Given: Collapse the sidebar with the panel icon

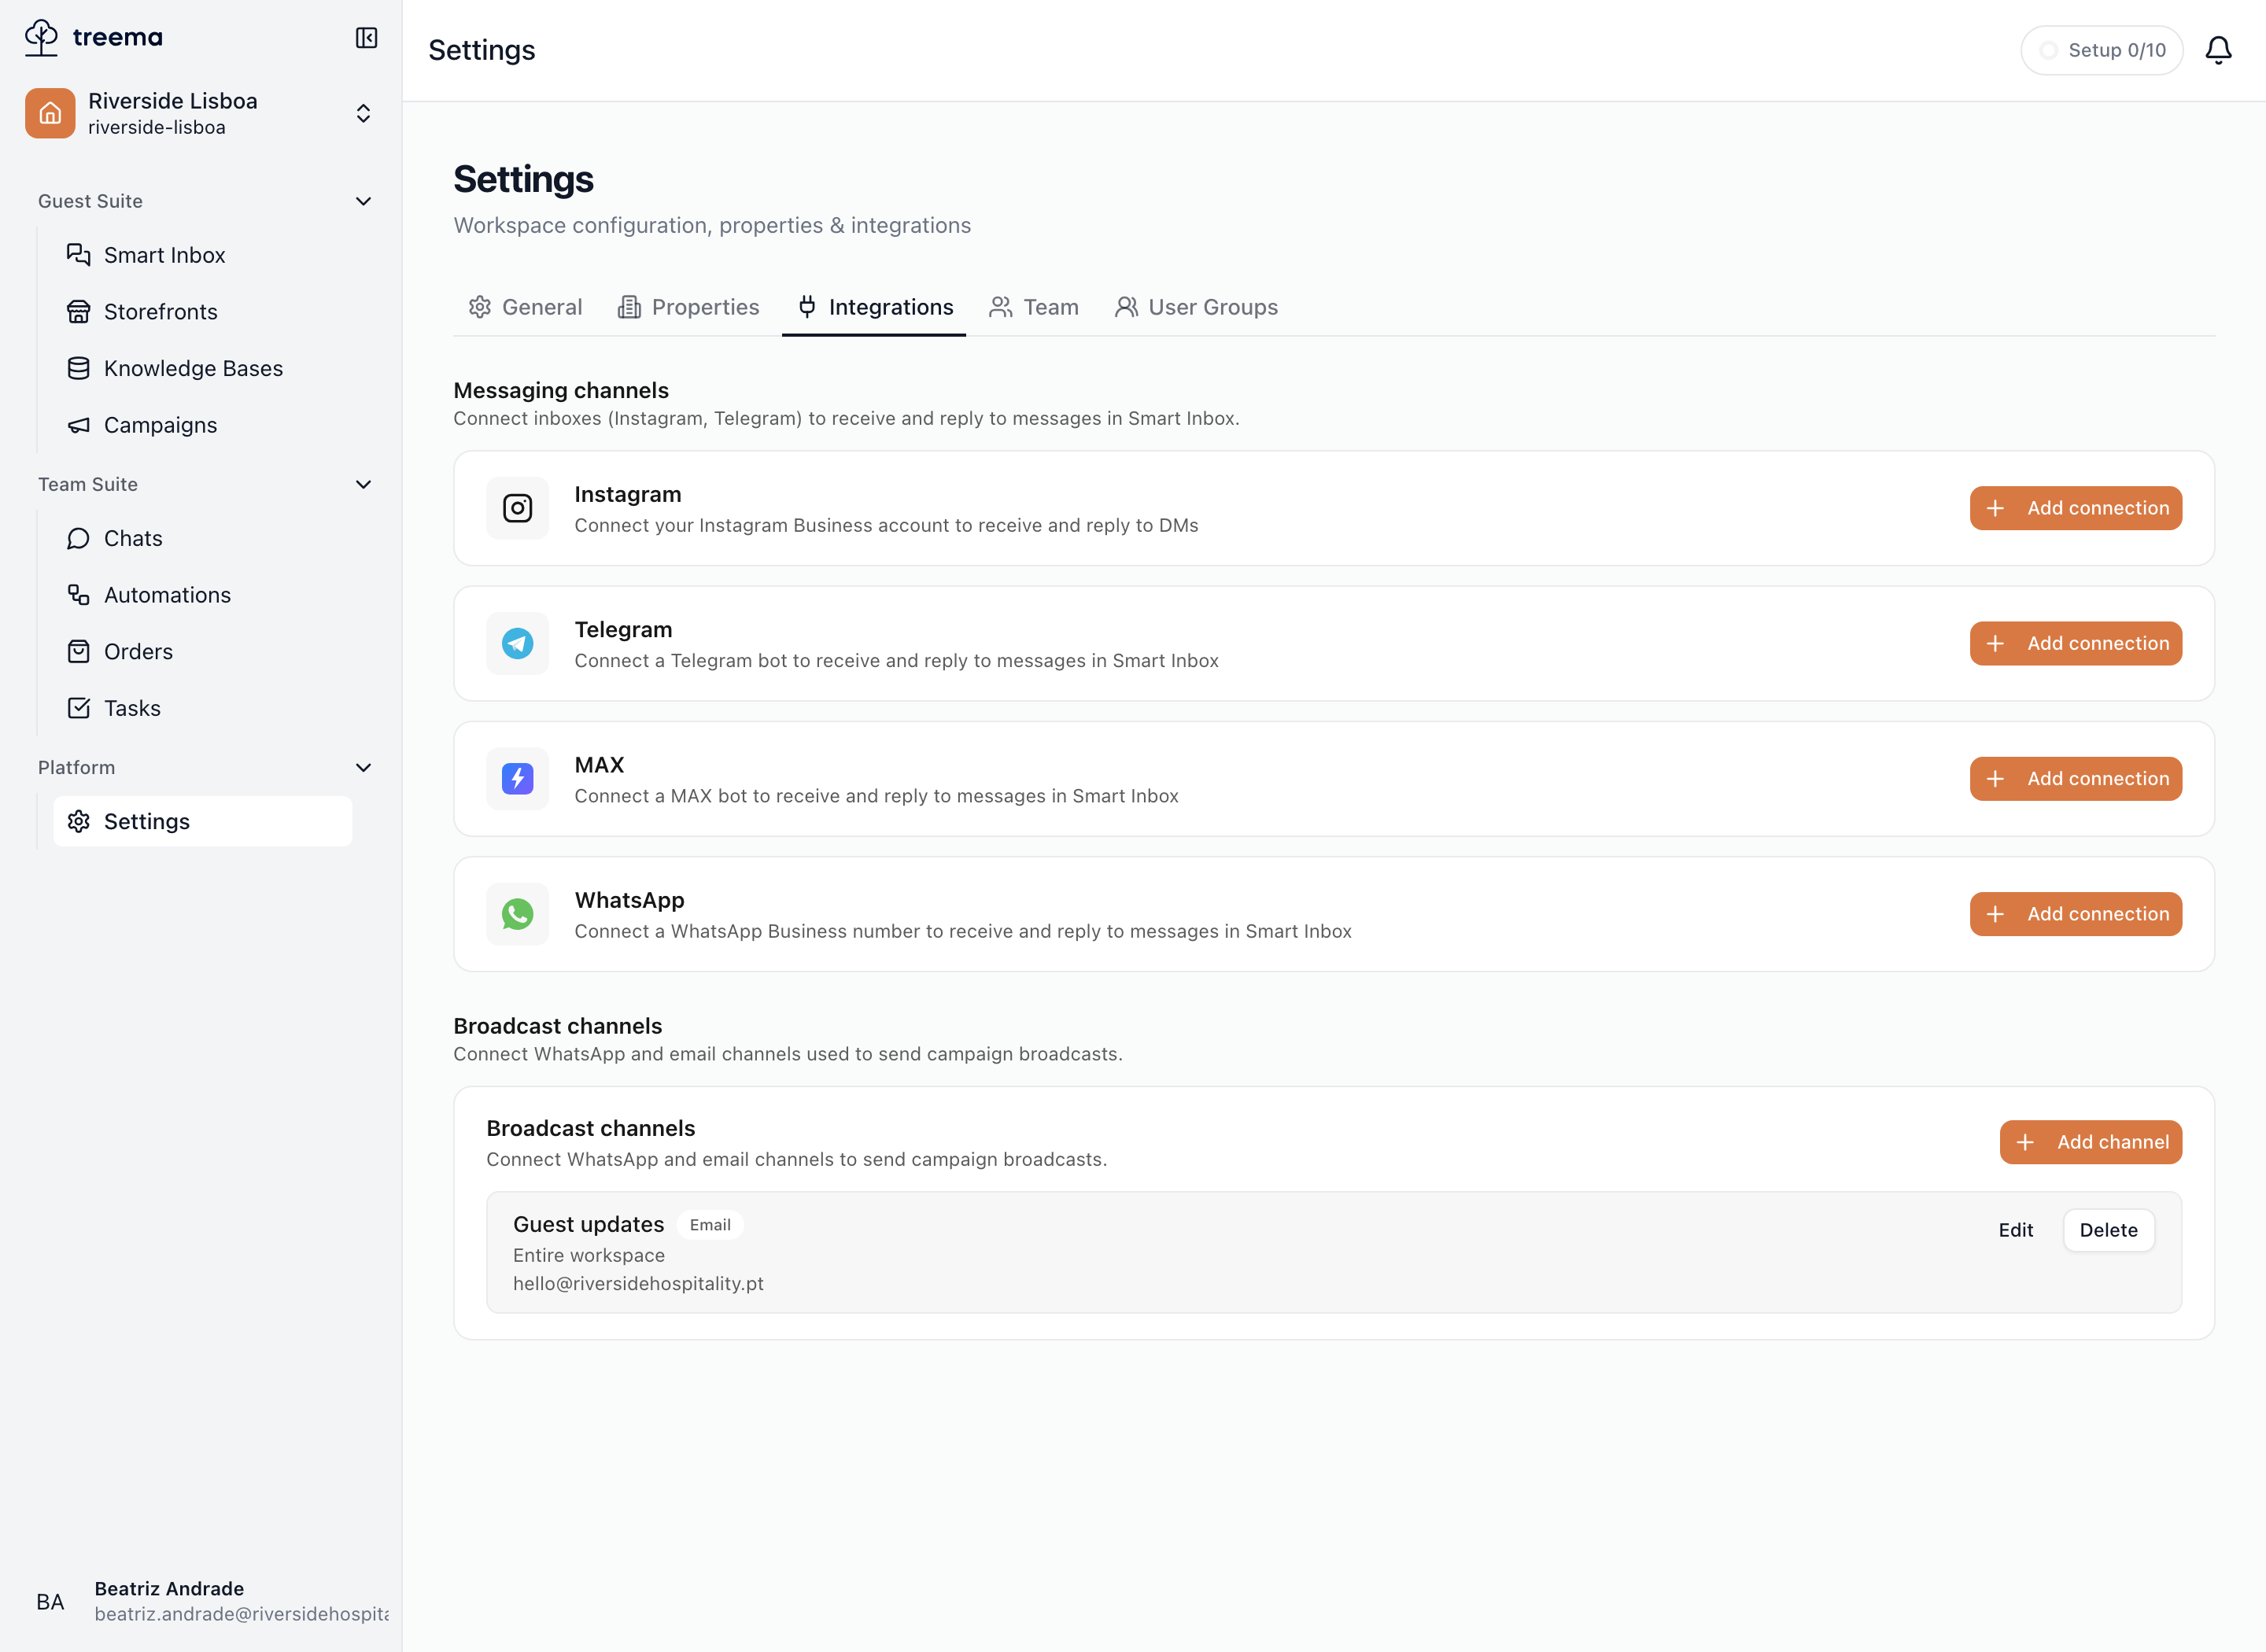Looking at the screenshot, I should (367, 38).
